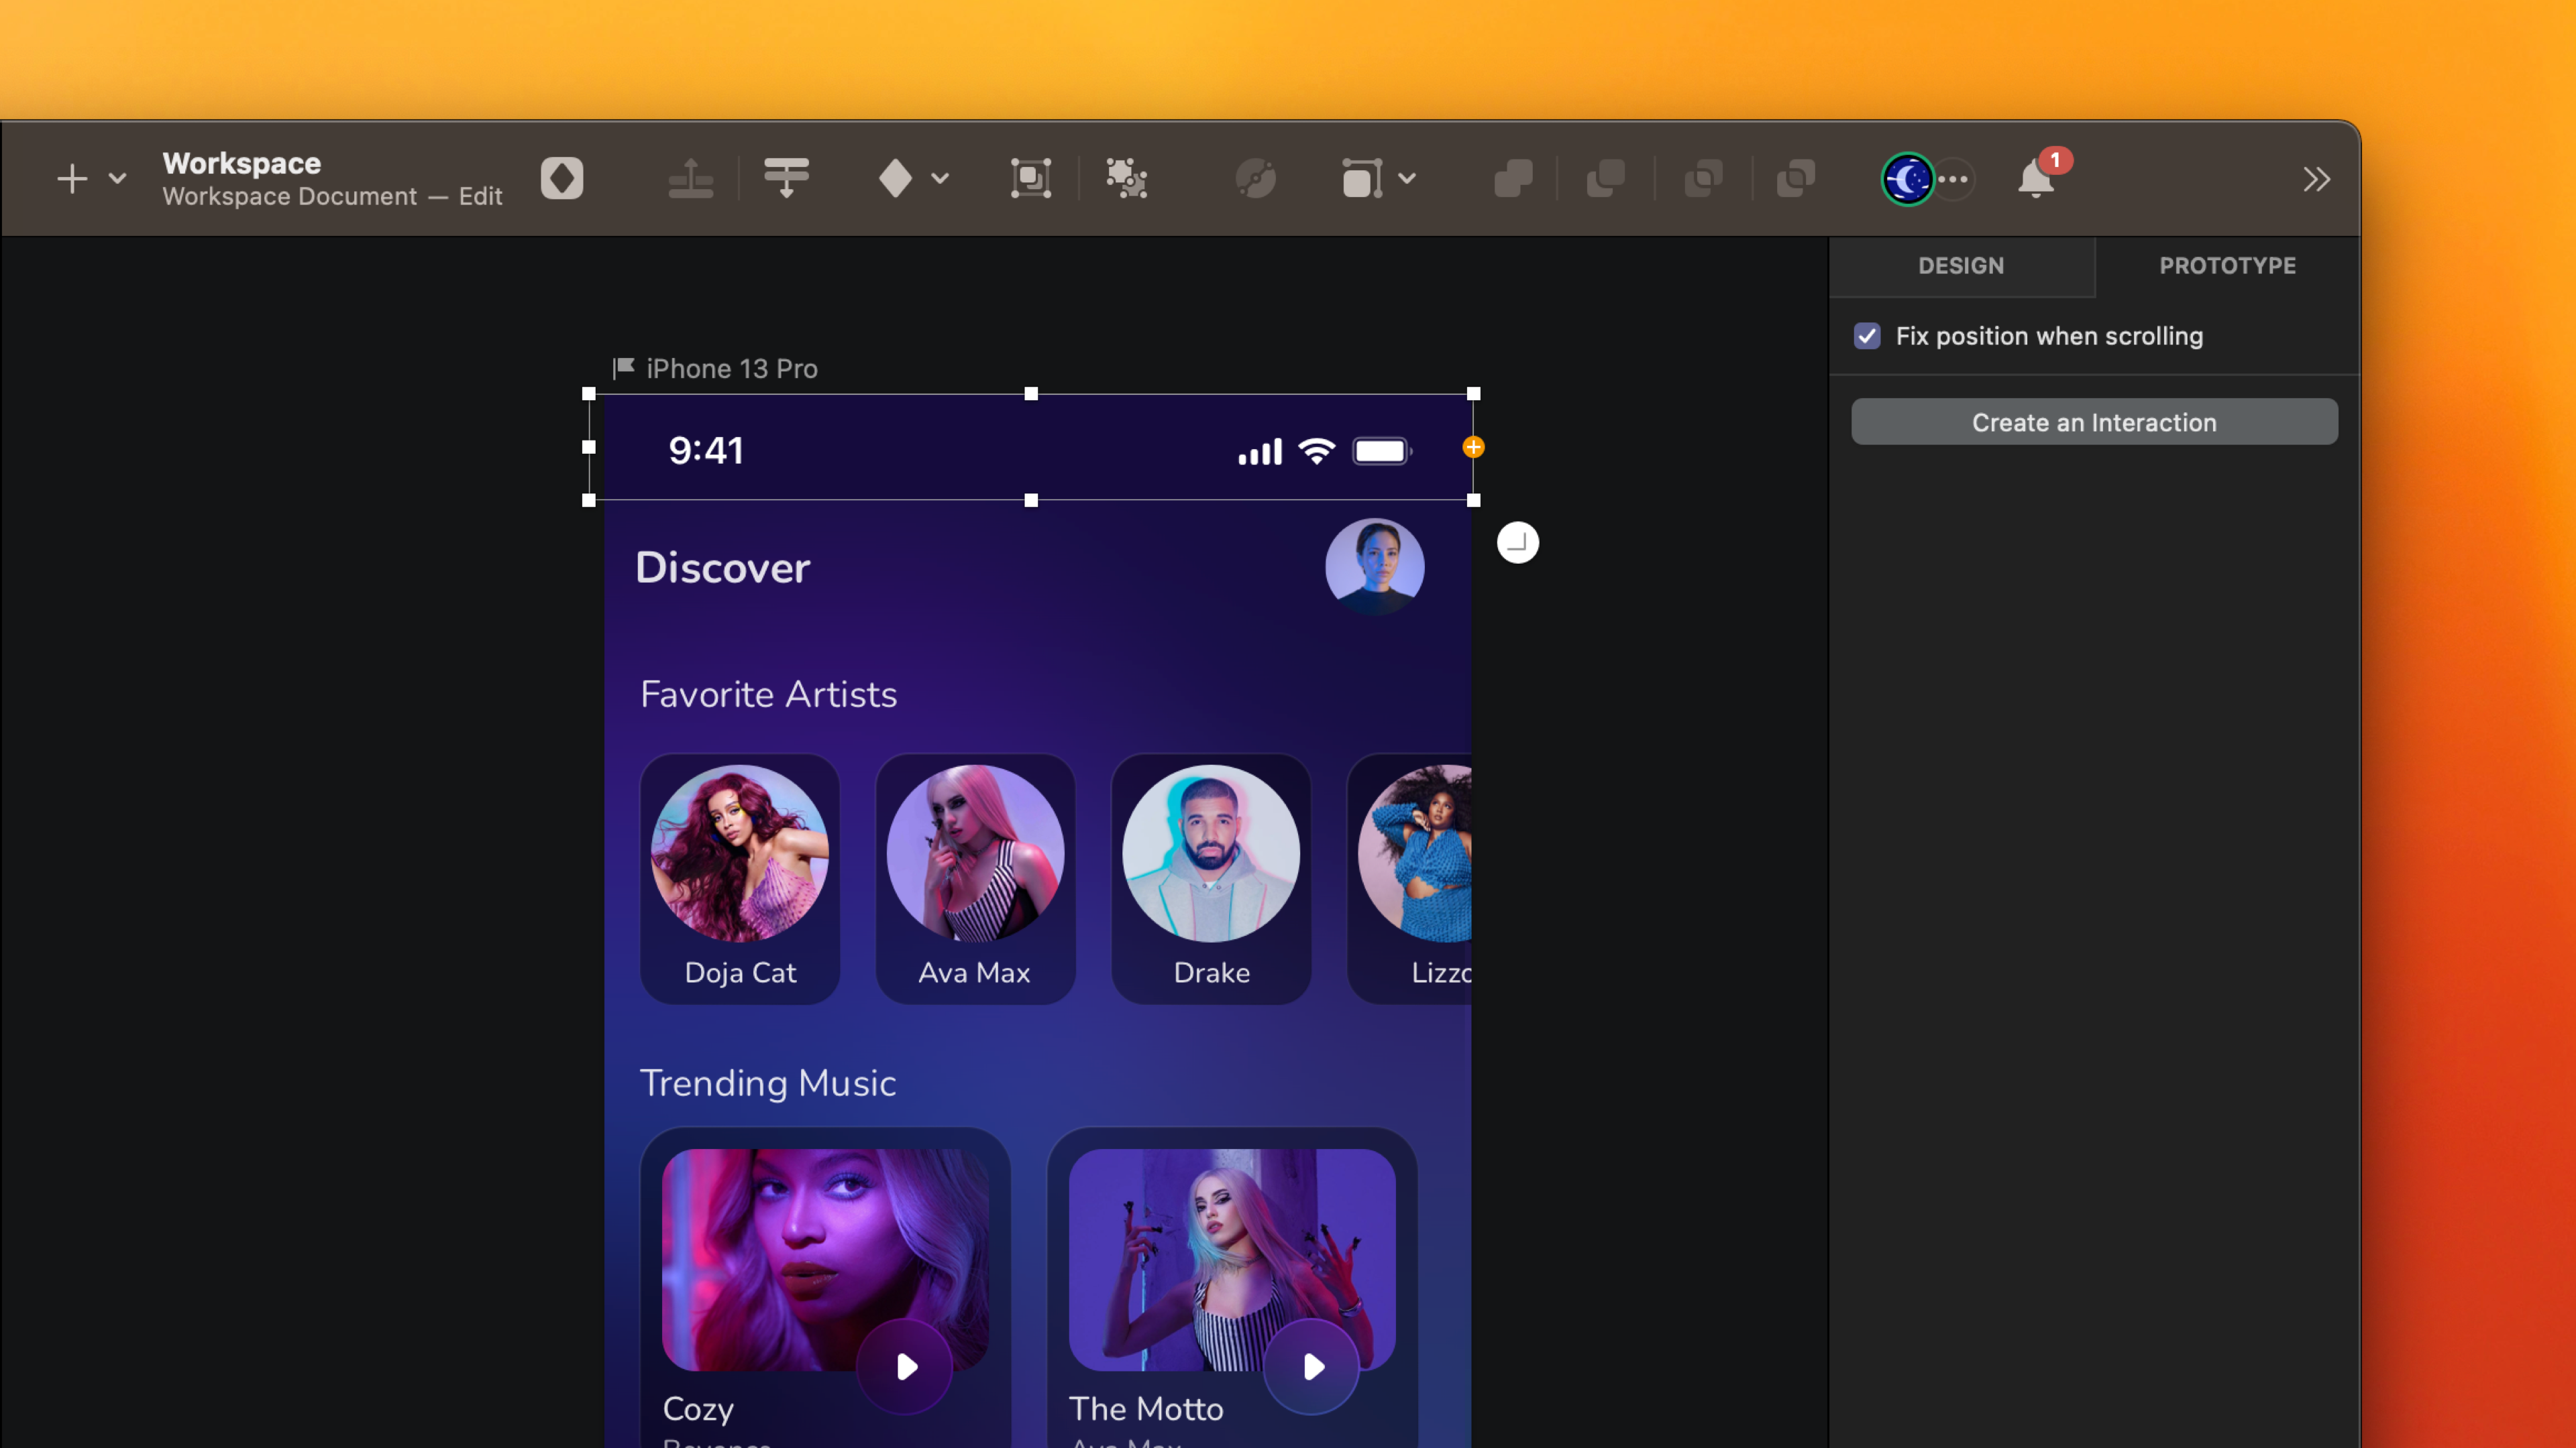Image resolution: width=2576 pixels, height=1448 pixels.
Task: Click Create an Interaction button
Action: click(x=2094, y=422)
